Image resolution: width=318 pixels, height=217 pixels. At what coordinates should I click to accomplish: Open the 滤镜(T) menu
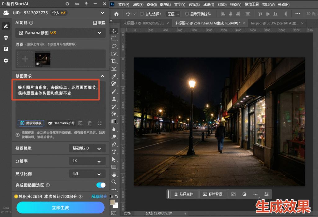point(208,4)
